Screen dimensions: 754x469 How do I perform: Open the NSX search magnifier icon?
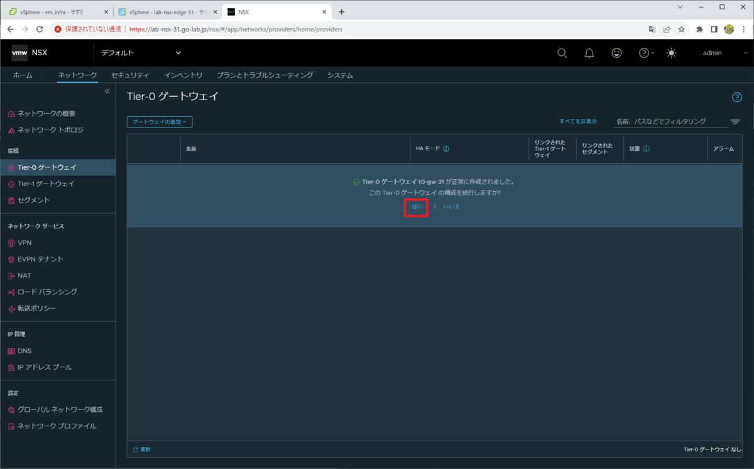coord(562,53)
